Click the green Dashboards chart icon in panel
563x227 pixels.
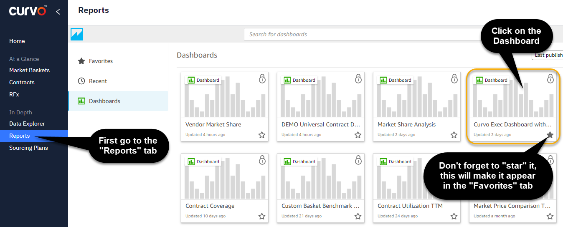(81, 101)
